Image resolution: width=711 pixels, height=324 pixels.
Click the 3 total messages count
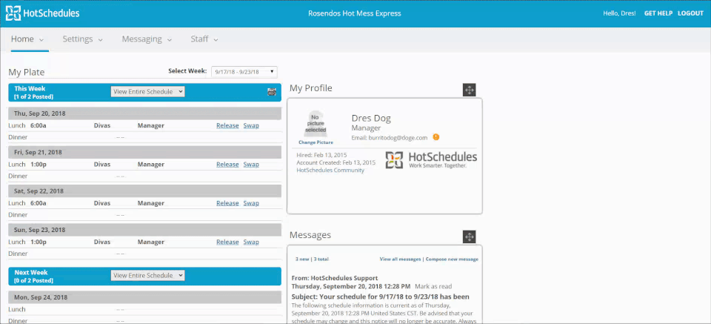coord(321,259)
